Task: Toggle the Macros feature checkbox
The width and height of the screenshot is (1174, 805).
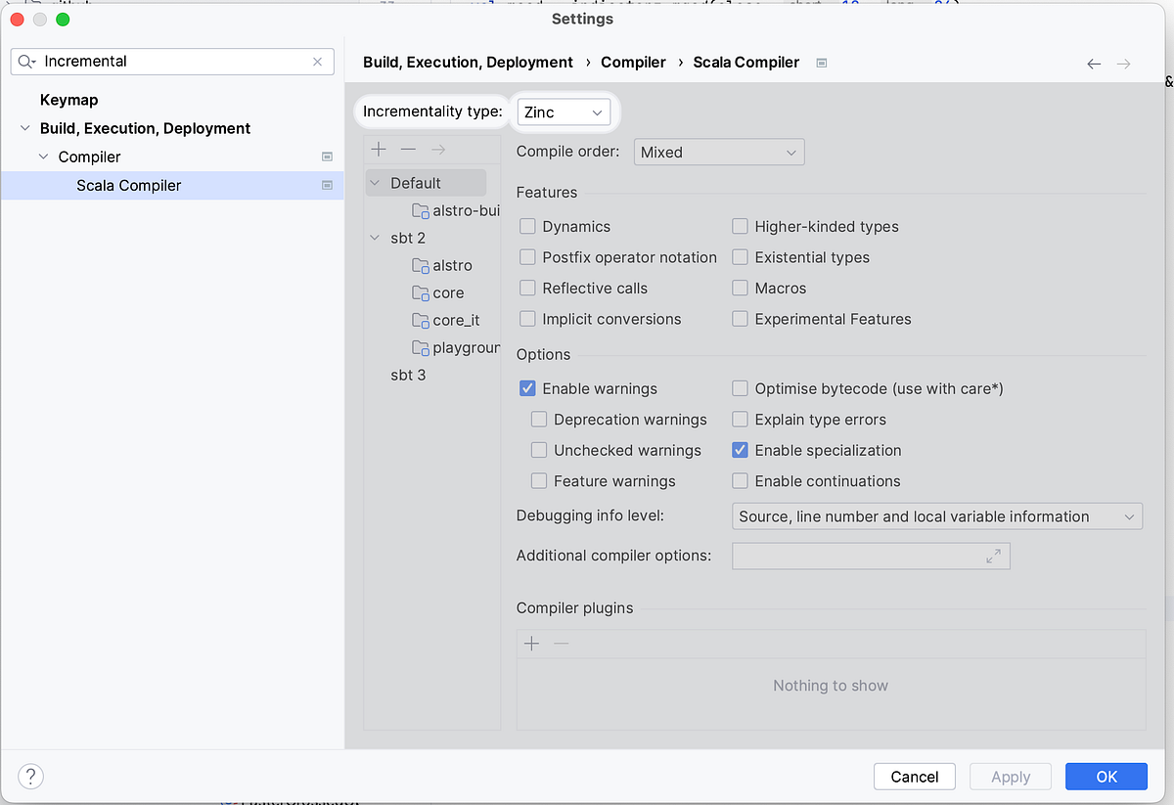Action: (740, 289)
